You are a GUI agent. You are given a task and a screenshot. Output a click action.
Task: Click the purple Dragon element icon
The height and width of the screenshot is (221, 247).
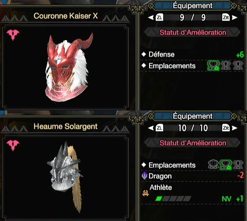[144, 176]
